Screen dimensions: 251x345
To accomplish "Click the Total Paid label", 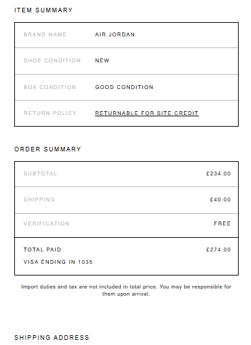I will [42, 249].
